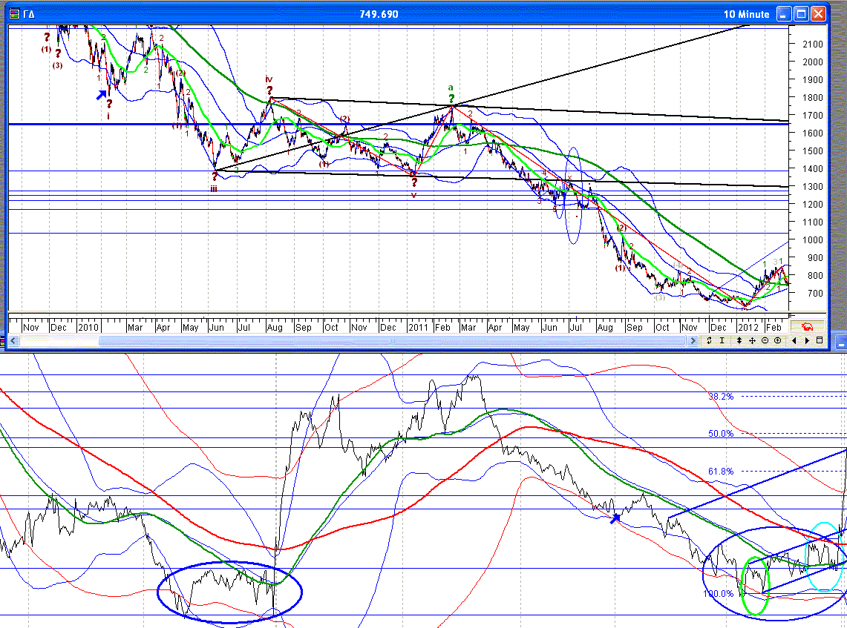Step chart back with black left triangle
This screenshot has height=628, width=847.
(x=794, y=340)
